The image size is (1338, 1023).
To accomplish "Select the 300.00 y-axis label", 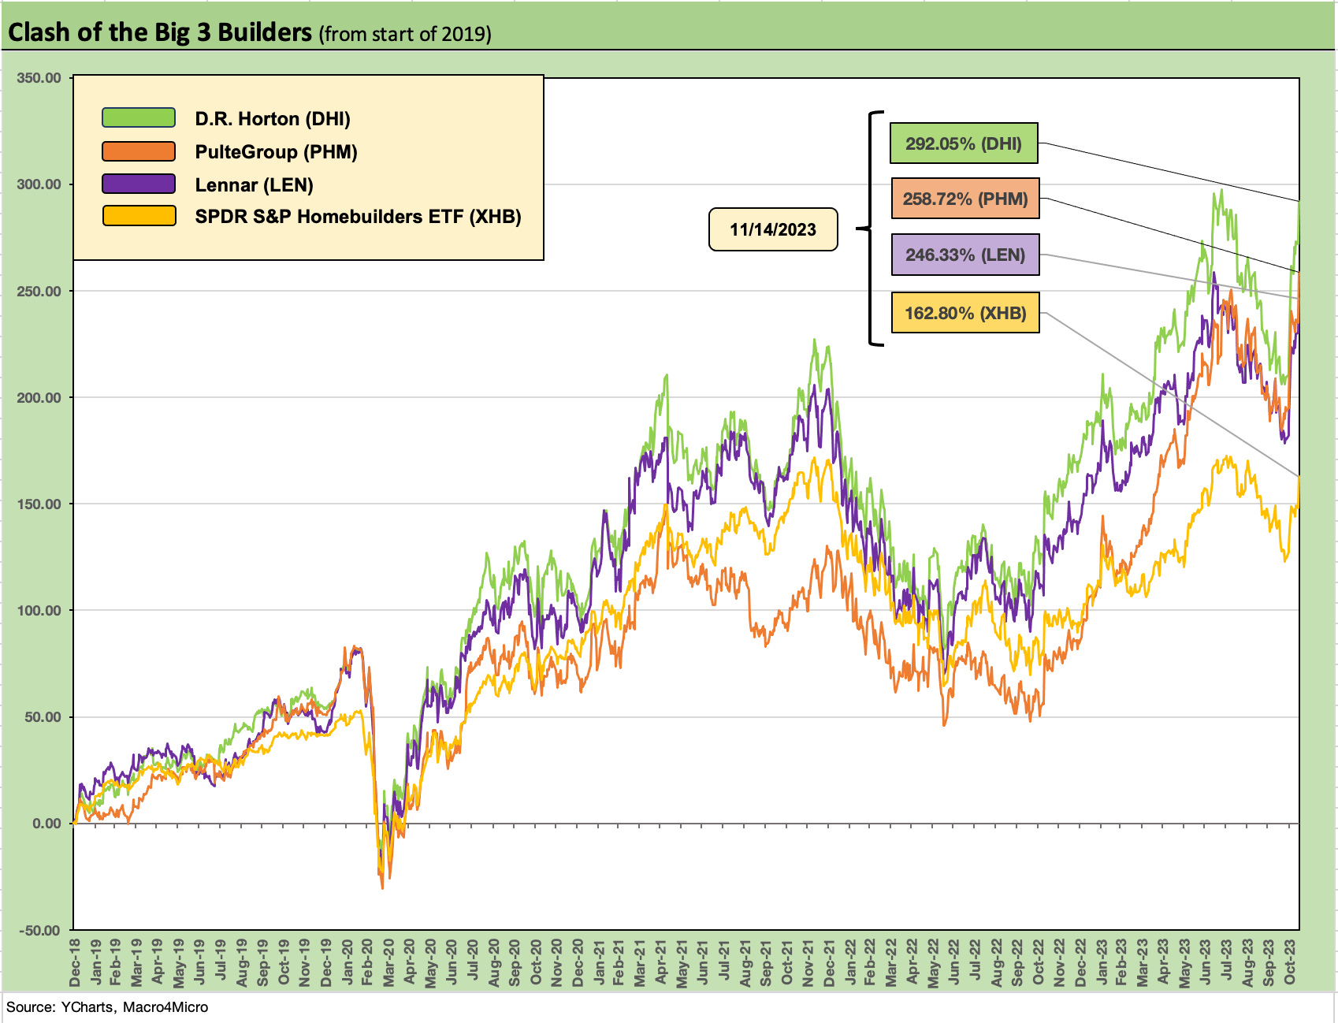I will pos(39,184).
